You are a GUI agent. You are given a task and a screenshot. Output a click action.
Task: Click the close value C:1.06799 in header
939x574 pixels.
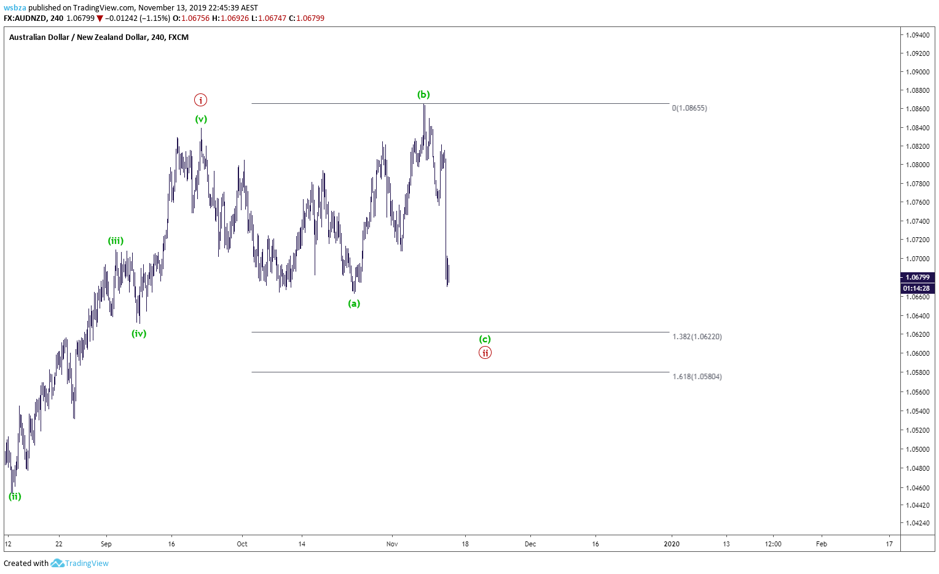click(x=307, y=18)
